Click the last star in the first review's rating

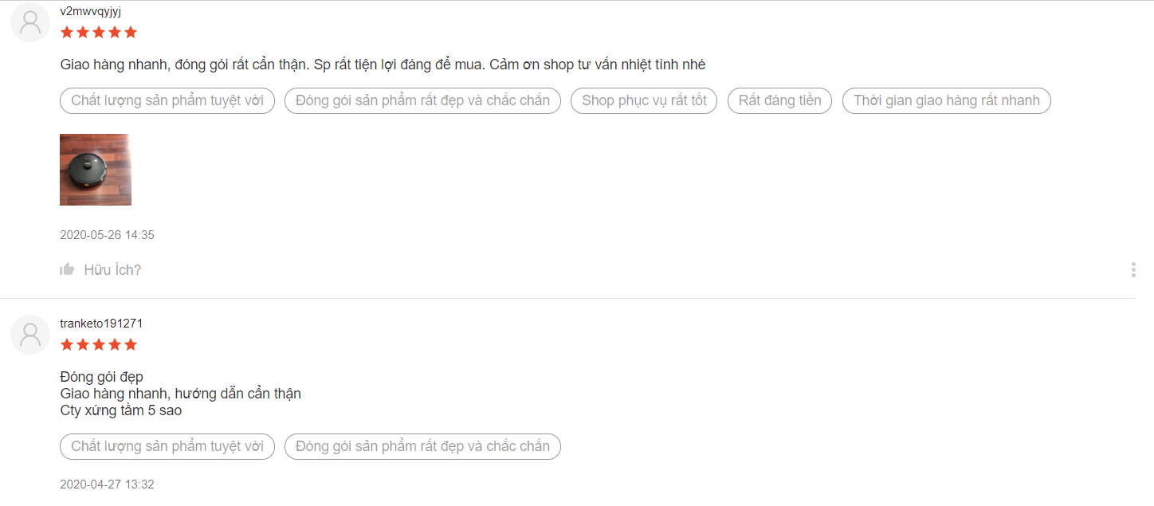pyautogui.click(x=130, y=32)
